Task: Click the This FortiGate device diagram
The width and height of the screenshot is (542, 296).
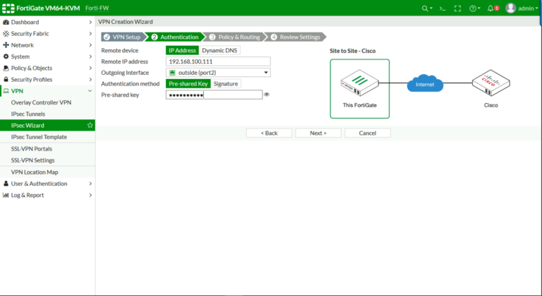Action: coord(359,89)
